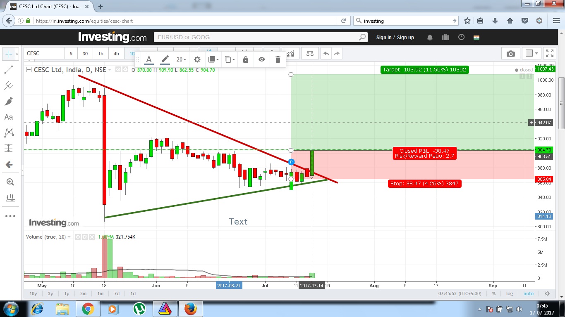Open alerts bell in site header
This screenshot has width=565, height=317.
(430, 38)
